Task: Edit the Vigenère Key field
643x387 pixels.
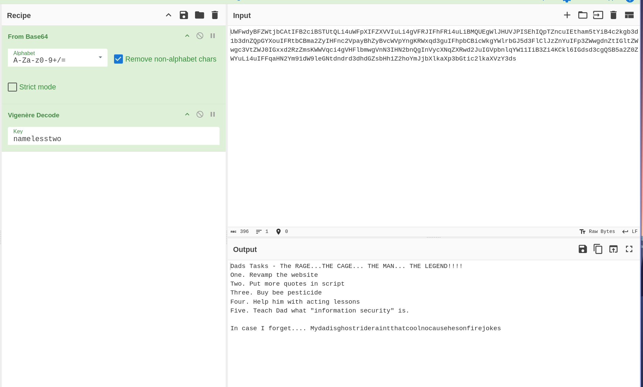Action: (x=114, y=136)
